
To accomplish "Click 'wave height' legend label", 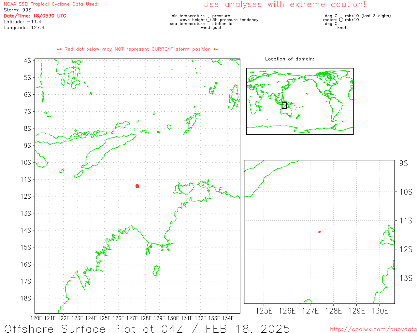I will point(192,20).
